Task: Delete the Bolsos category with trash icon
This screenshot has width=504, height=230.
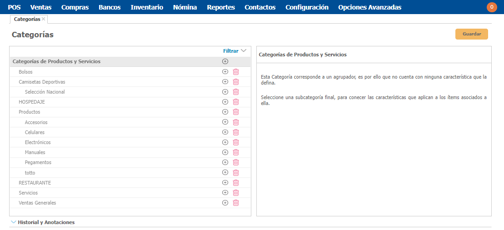Action: (x=236, y=72)
